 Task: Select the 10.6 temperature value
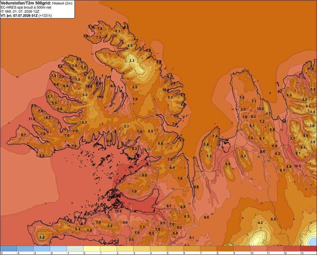coord(89,86)
